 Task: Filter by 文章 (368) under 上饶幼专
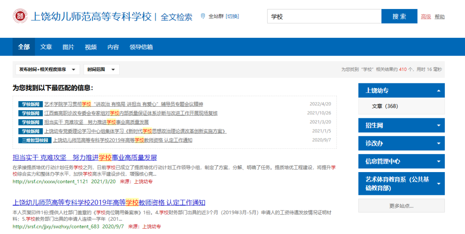384,106
